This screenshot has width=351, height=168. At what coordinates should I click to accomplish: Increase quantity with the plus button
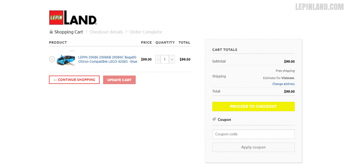(172, 60)
